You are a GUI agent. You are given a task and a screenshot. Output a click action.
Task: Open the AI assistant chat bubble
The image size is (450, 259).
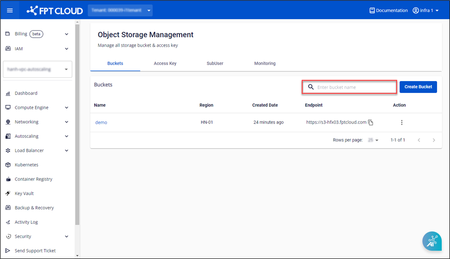[432, 241]
